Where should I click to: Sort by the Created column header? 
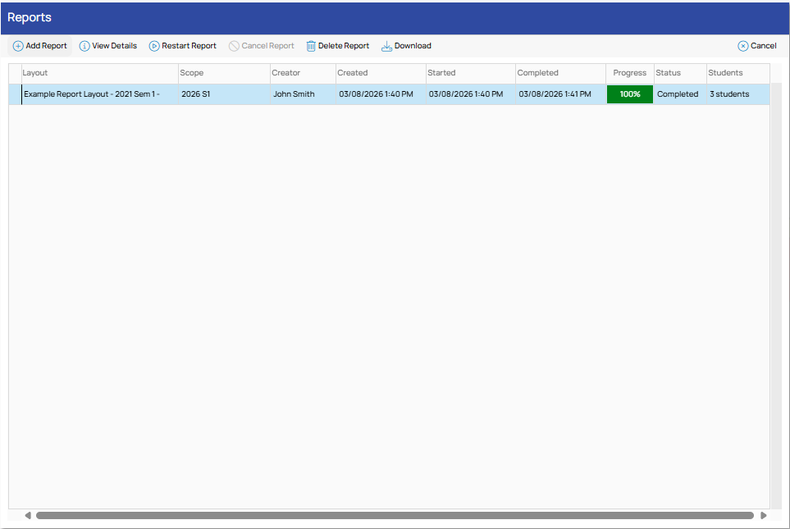point(381,73)
